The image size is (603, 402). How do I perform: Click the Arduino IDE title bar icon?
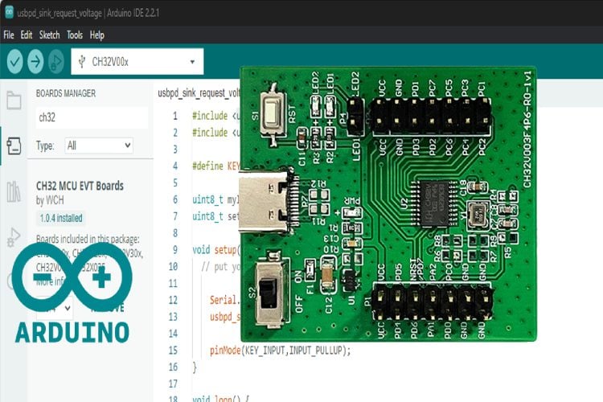point(8,13)
